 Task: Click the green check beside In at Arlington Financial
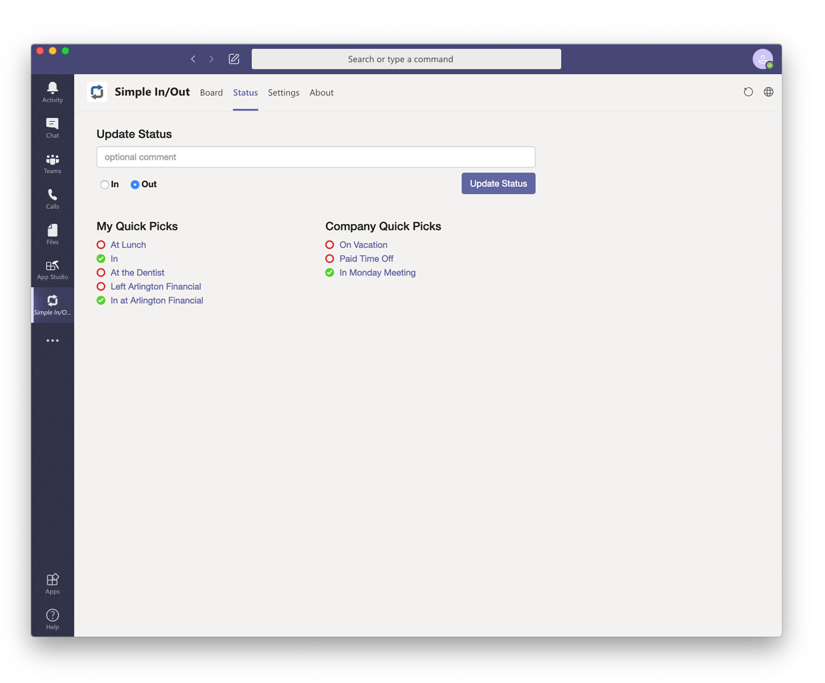[x=101, y=301]
